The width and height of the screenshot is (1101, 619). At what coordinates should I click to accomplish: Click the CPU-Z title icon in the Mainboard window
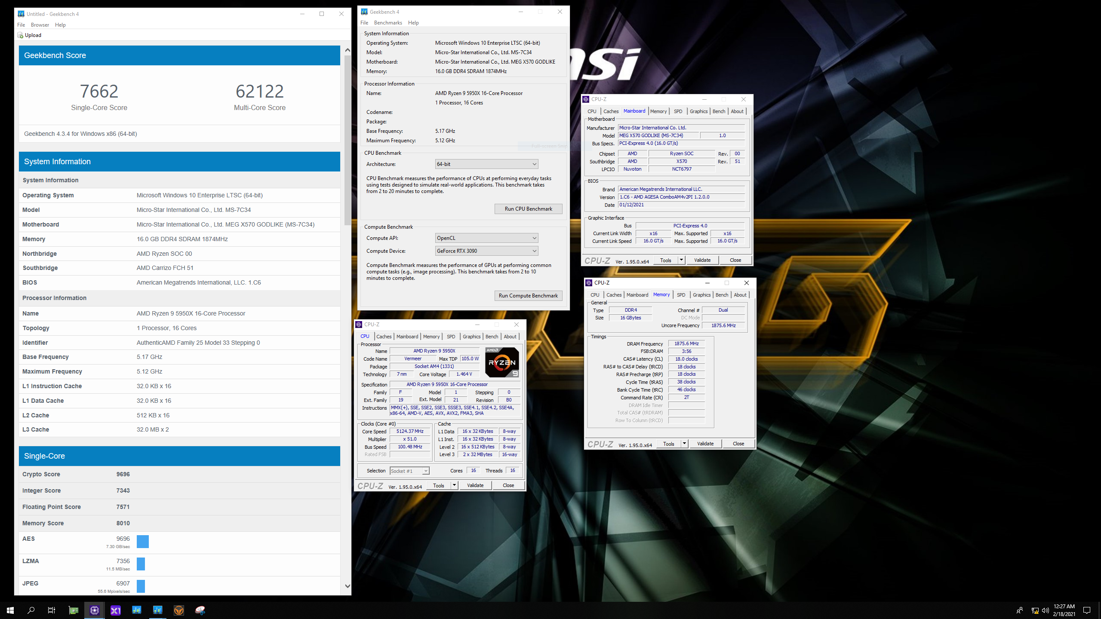pos(586,99)
